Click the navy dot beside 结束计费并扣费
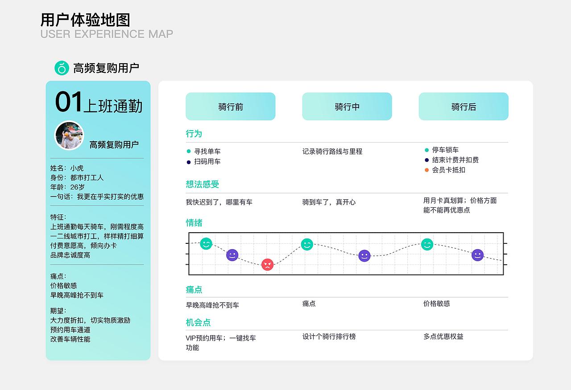The height and width of the screenshot is (390, 571). click(427, 160)
